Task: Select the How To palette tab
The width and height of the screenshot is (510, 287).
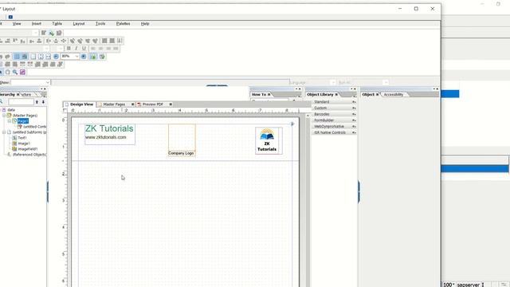Action: pyautogui.click(x=259, y=94)
